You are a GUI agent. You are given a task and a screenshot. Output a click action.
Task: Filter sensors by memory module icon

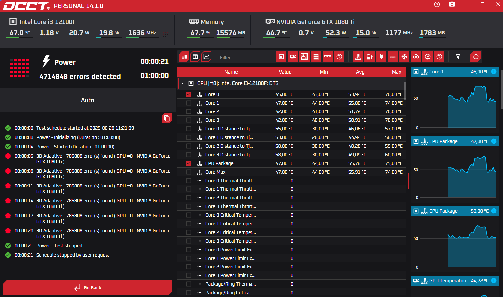pyautogui.click(x=328, y=57)
